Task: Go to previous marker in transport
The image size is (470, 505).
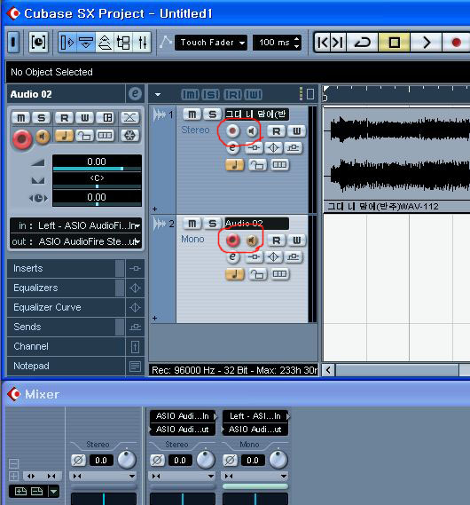Action: (323, 43)
